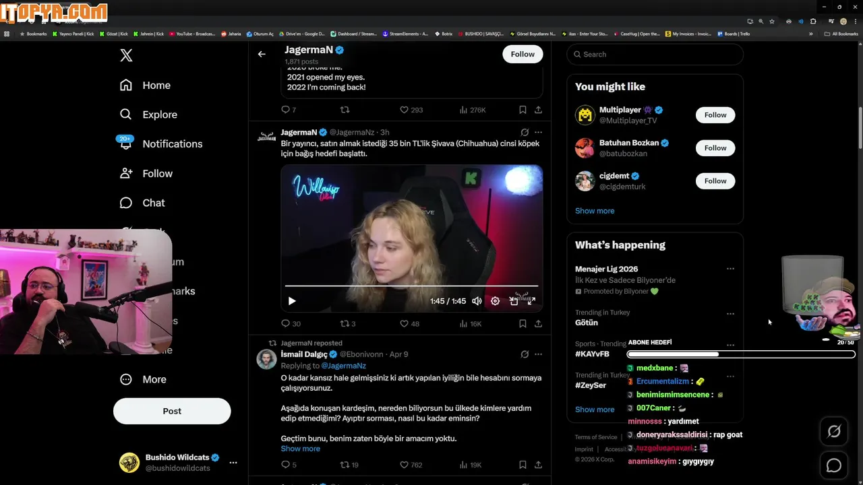Bookmark the Chihuahua video post

(x=523, y=323)
